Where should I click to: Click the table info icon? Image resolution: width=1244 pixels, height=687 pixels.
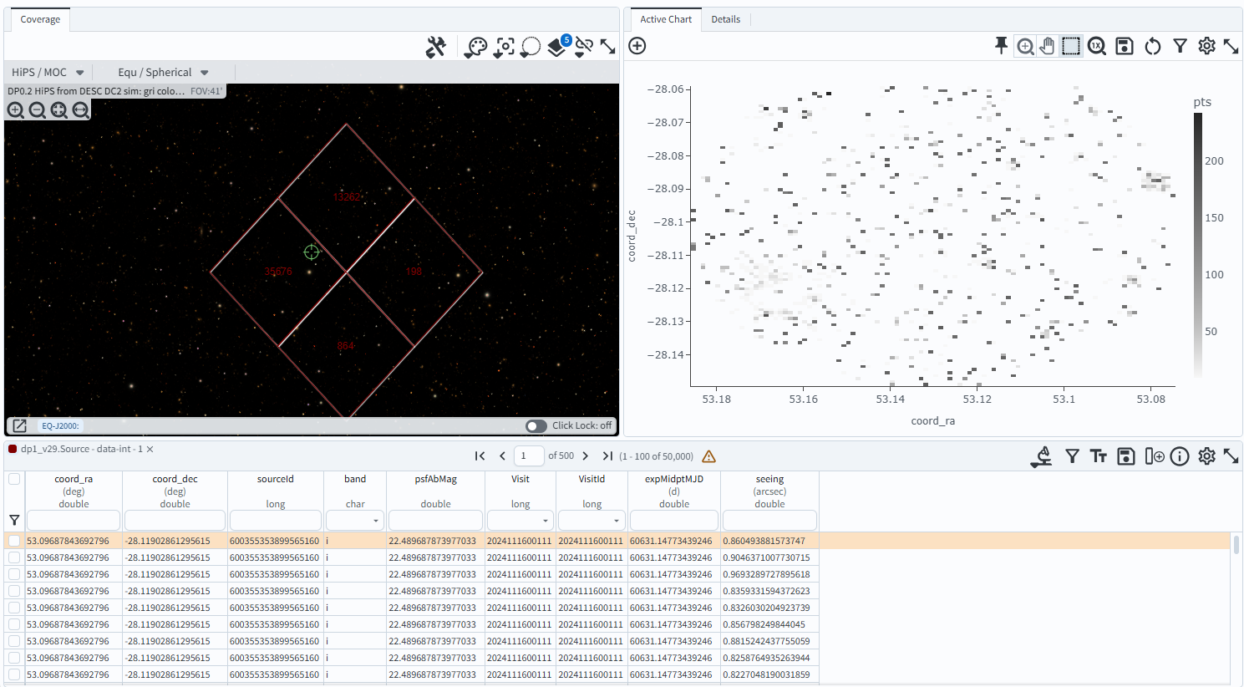(1180, 456)
